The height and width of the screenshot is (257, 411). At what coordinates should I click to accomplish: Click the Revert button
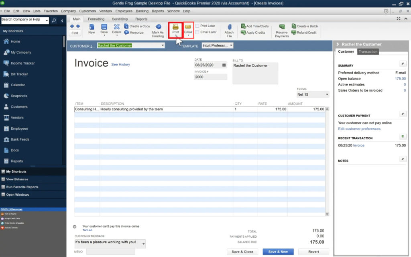point(313,252)
